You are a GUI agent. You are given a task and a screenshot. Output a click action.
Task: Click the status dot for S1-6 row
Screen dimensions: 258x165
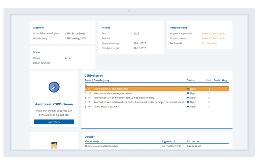click(x=188, y=98)
